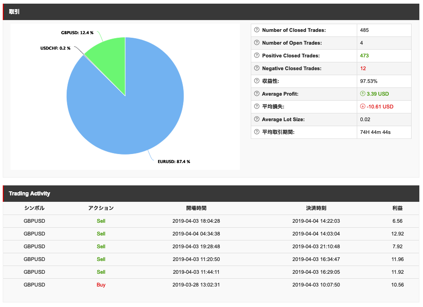
Task: Click the 決済時刻 column header
Action: (316, 208)
